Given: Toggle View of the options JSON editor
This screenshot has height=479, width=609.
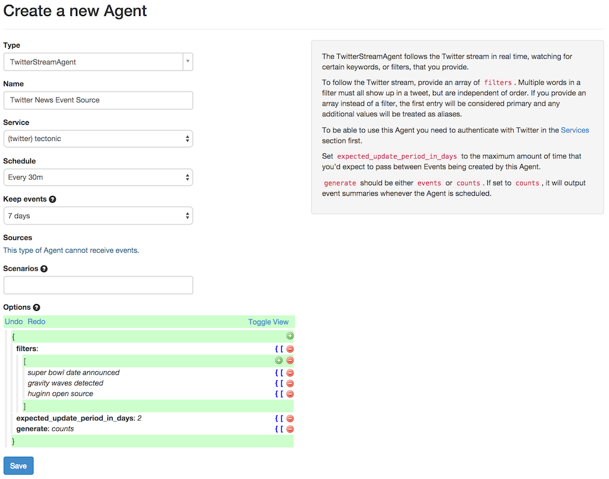Looking at the screenshot, I should [268, 322].
